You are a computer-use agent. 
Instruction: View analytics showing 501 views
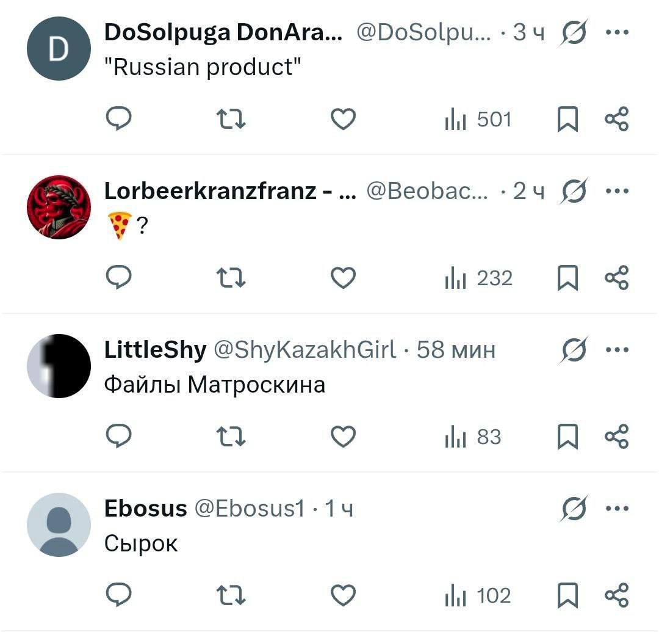tap(478, 119)
